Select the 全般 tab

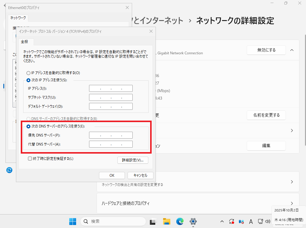pyautogui.click(x=25, y=42)
